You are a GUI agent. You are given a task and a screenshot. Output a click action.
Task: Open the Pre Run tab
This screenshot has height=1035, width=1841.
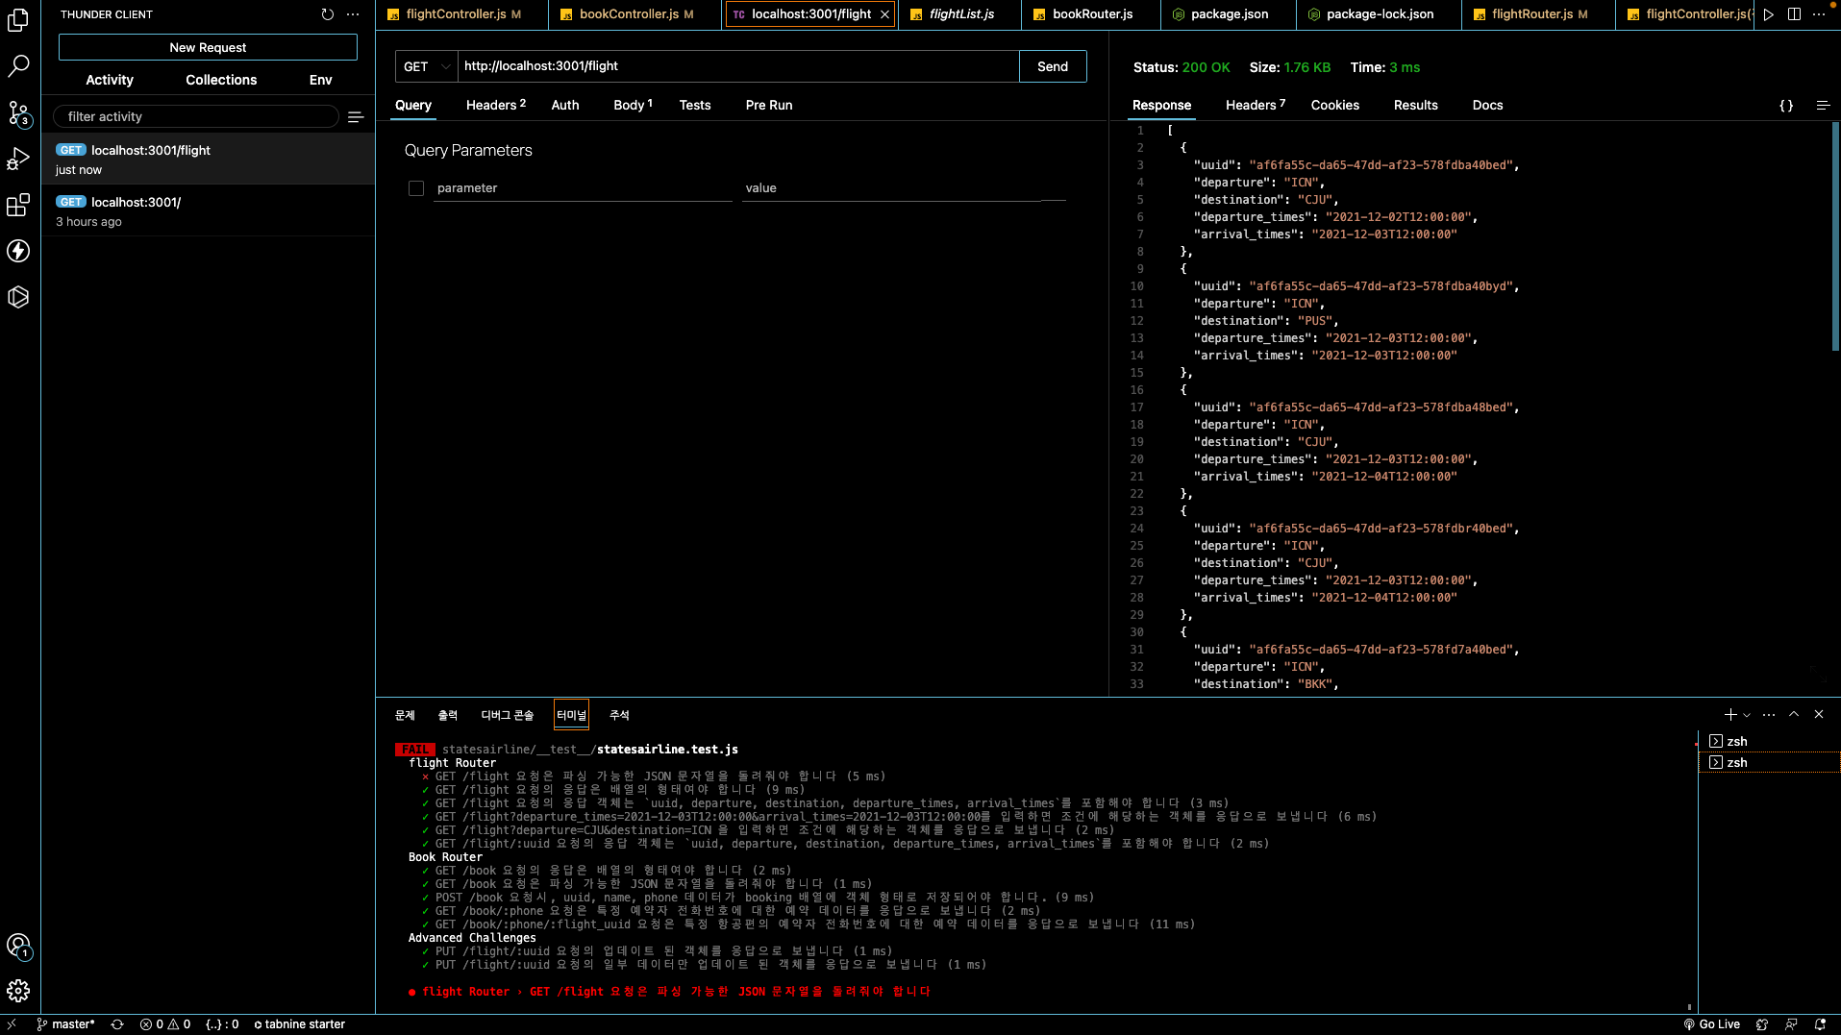pyautogui.click(x=769, y=105)
